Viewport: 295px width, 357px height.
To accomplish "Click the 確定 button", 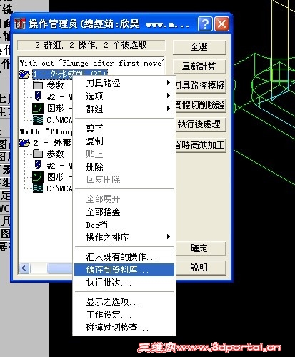I will [x=201, y=248].
